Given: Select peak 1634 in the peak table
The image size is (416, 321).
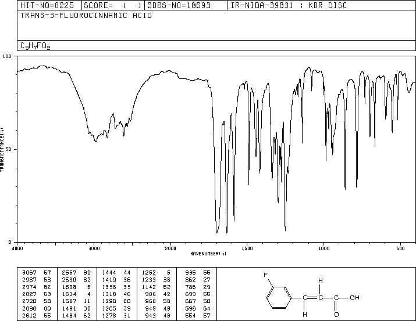Looking at the screenshot, I should click(69, 294).
